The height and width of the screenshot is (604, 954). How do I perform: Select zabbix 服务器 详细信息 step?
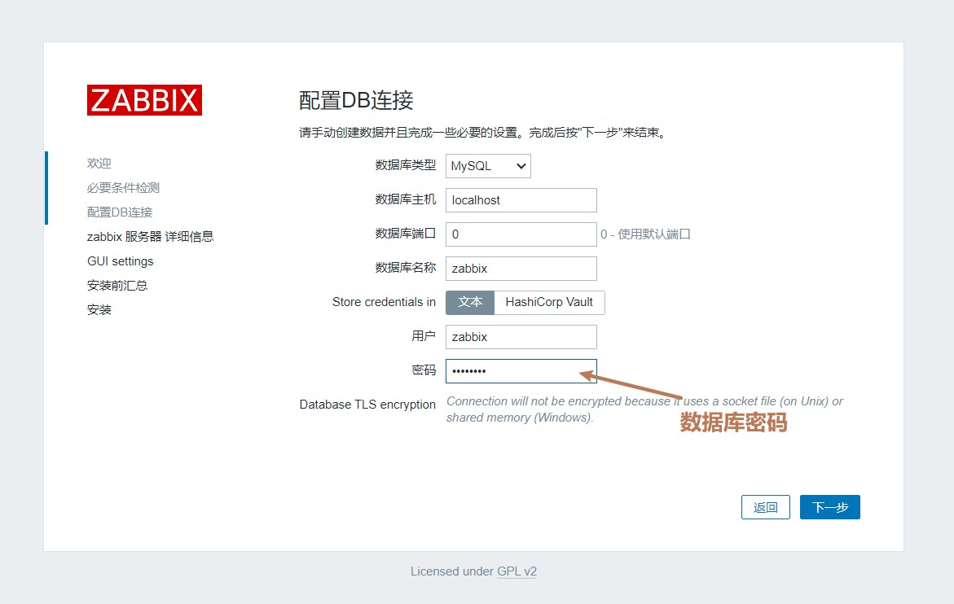click(x=150, y=236)
